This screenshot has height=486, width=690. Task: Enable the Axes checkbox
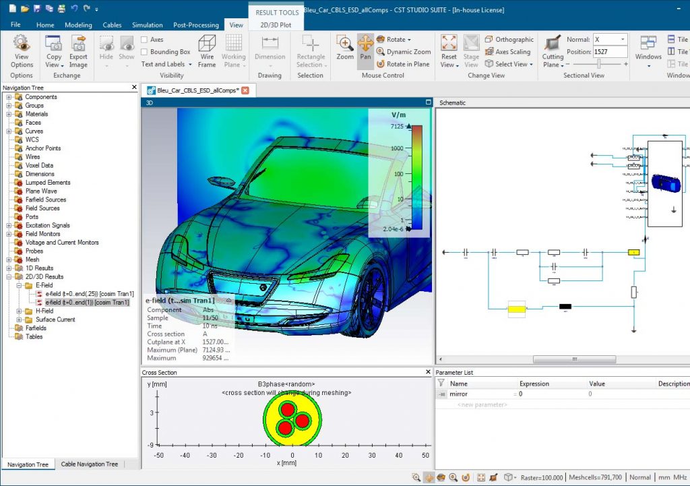pos(144,40)
